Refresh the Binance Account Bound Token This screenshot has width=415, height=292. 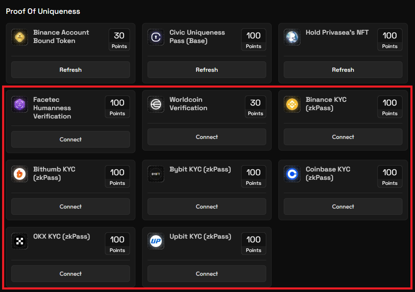point(71,70)
